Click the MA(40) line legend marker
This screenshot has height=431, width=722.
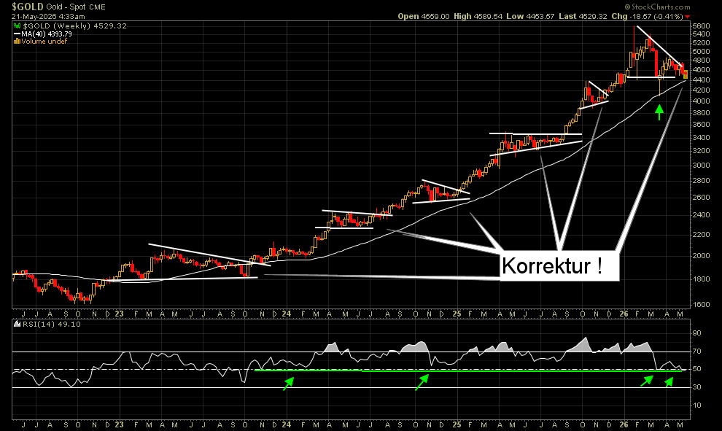17,34
